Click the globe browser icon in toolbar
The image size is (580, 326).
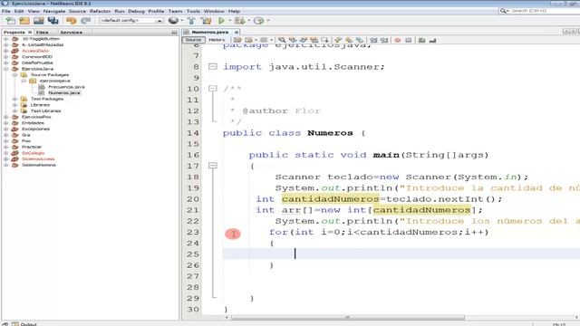pyautogui.click(x=173, y=21)
